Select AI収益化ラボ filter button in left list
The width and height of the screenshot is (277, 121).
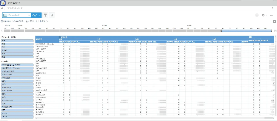click(17, 107)
